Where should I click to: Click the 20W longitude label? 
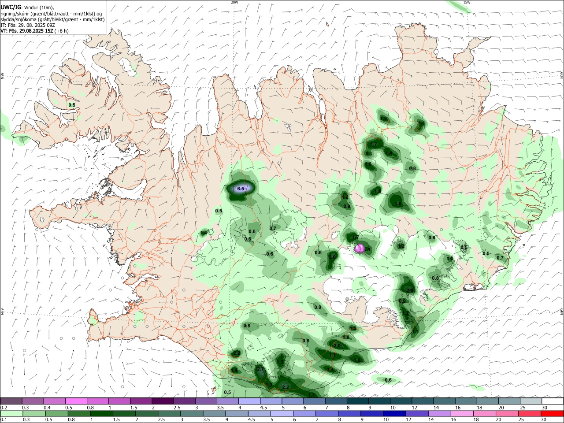(x=234, y=2)
